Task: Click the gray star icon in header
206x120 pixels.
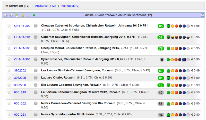Action: coord(29,15)
